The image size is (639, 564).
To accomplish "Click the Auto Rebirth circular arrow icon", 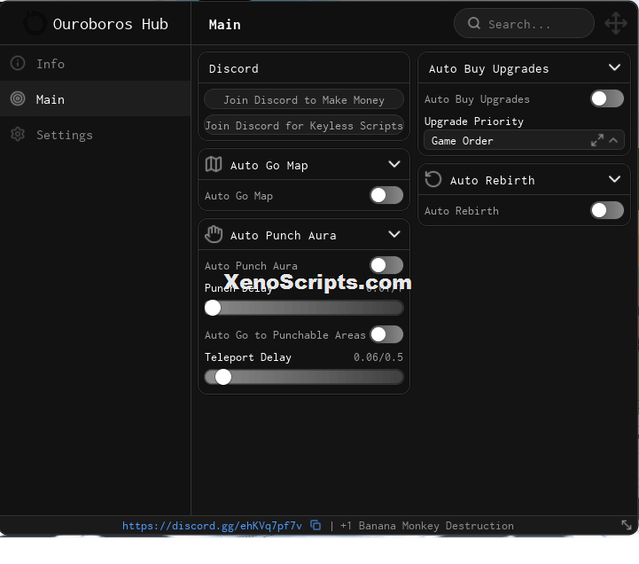I will click(433, 179).
